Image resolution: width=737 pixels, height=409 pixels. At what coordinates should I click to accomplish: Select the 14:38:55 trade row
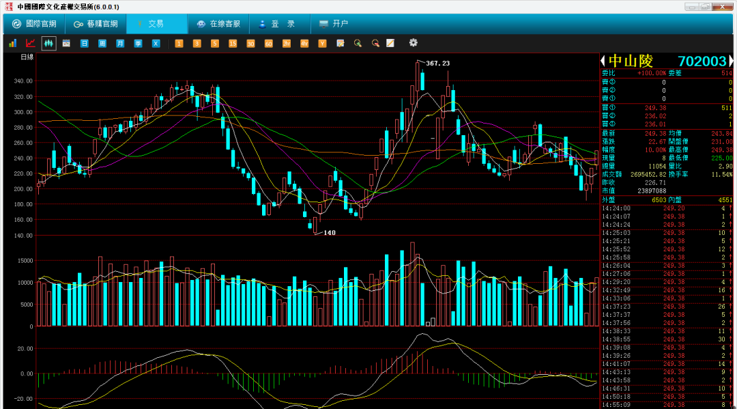(x=667, y=339)
